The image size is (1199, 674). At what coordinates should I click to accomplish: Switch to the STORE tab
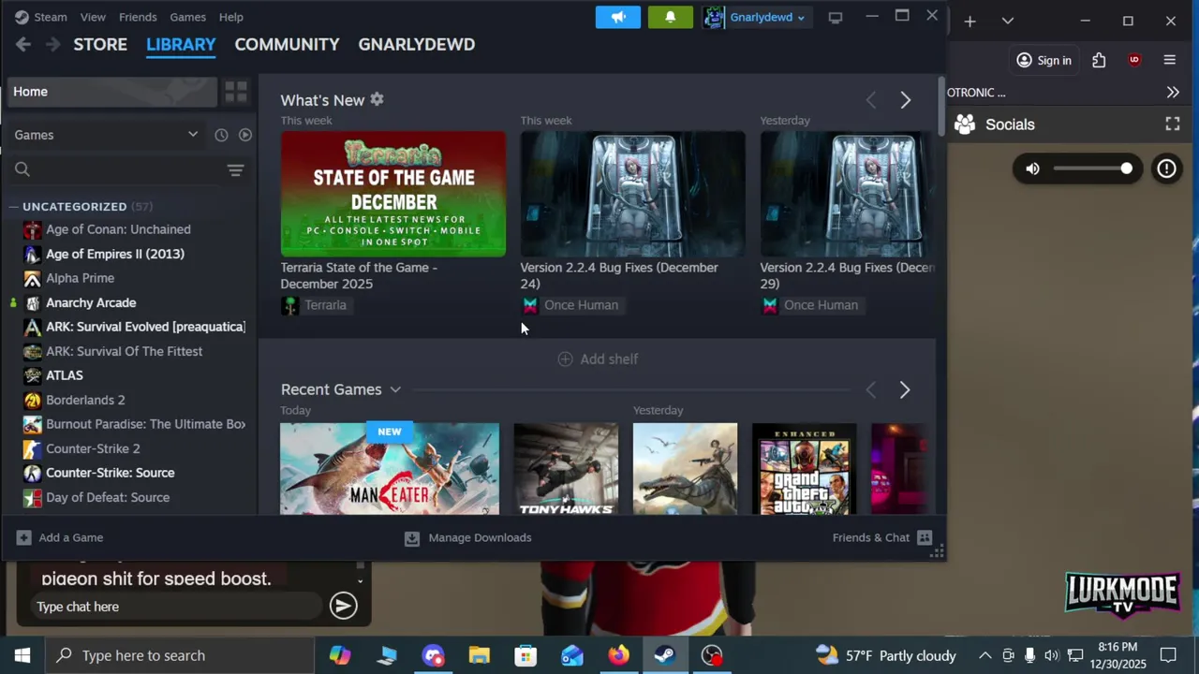[100, 44]
